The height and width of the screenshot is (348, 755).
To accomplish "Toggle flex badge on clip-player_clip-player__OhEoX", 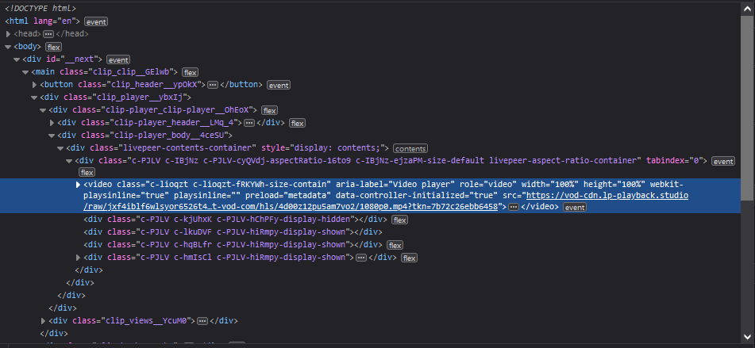I will point(270,110).
